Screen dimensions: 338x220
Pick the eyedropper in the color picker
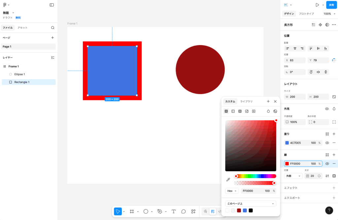(x=228, y=180)
